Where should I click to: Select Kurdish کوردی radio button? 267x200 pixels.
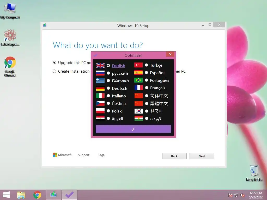pos(147,118)
